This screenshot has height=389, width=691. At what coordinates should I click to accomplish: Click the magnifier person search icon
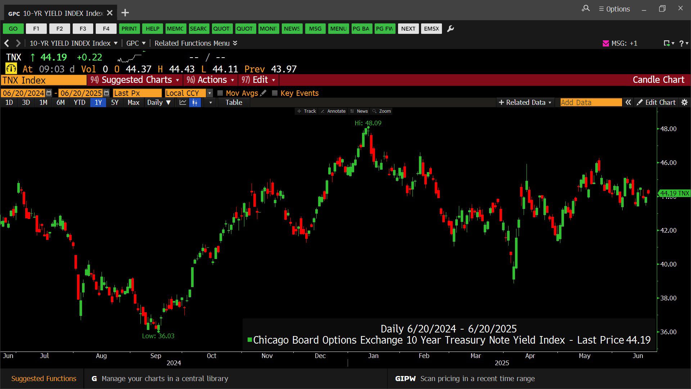click(x=586, y=9)
